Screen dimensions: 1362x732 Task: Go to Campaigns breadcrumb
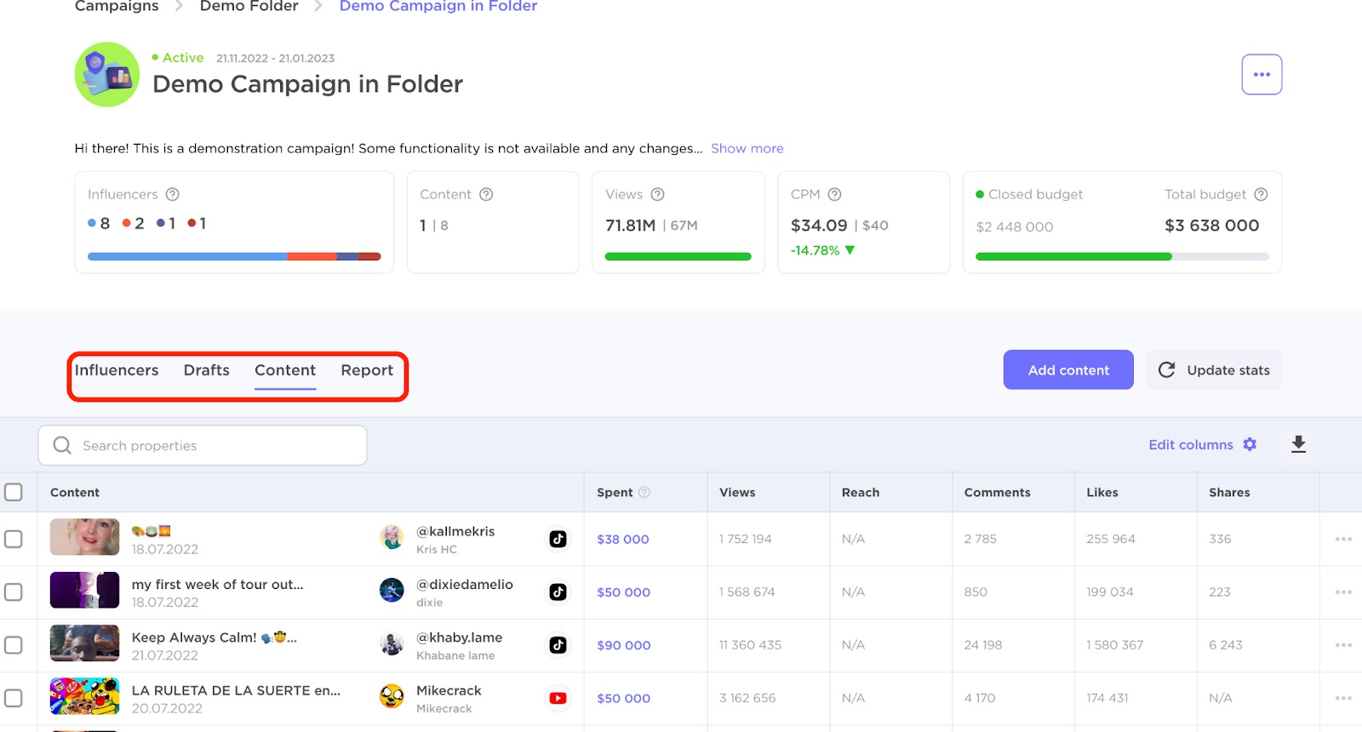pos(117,6)
